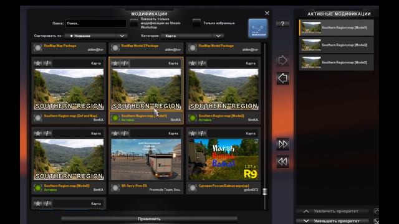Select Southern Region map [Model3] in active list
This screenshot has height=224, width=399.
coord(337,62)
